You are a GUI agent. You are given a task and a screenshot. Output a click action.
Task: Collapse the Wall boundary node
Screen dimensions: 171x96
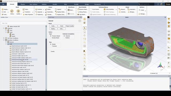coord(6,44)
